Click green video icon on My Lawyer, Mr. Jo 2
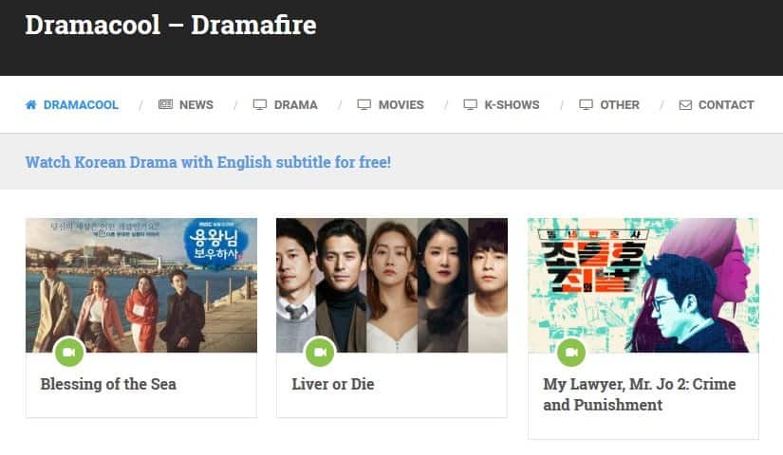Screen dimensions: 783x455 coord(571,353)
